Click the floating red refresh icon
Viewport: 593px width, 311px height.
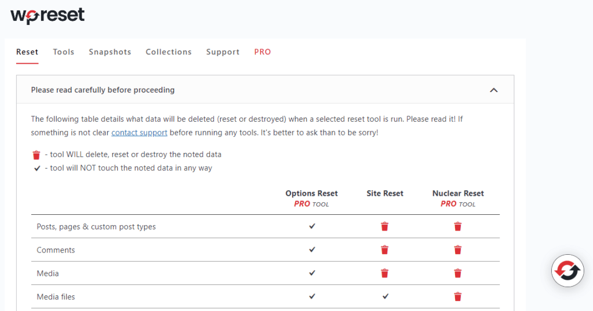567,270
